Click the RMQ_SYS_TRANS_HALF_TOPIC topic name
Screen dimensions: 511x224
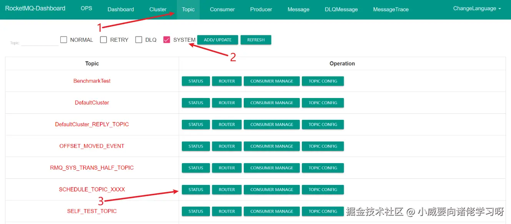[x=92, y=168]
